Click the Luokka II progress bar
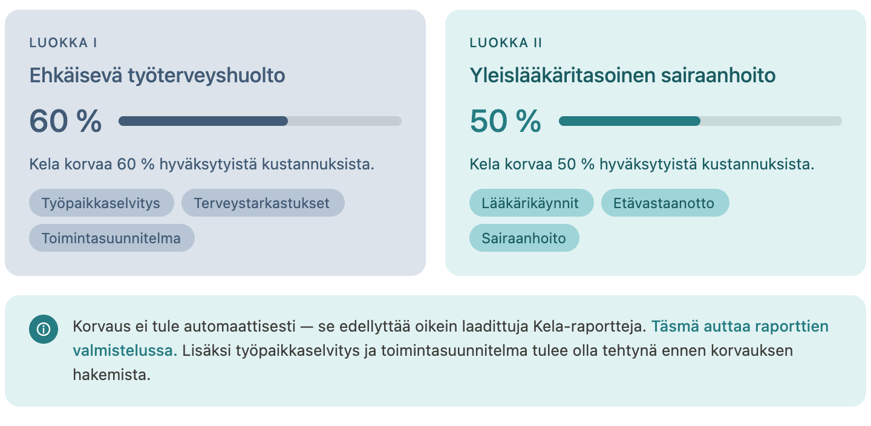Screen dimensions: 871x426 700,121
